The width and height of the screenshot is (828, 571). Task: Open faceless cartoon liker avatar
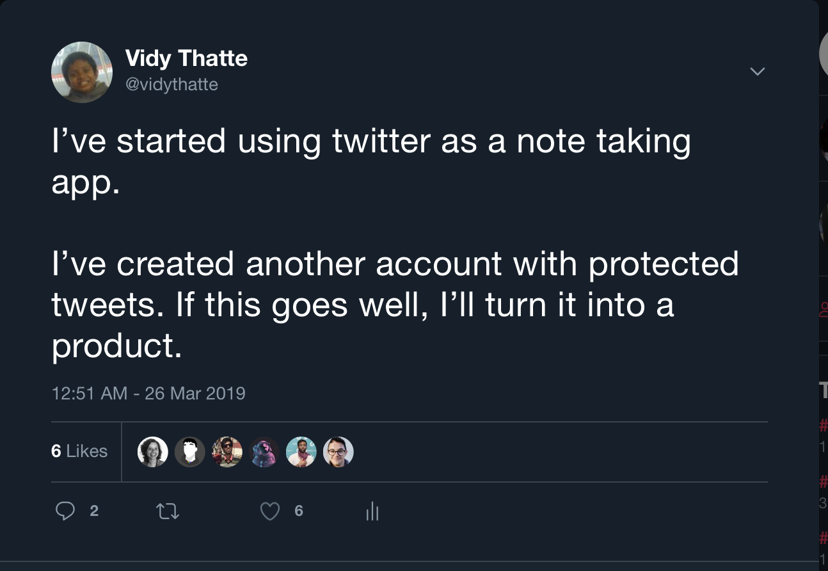coord(190,452)
